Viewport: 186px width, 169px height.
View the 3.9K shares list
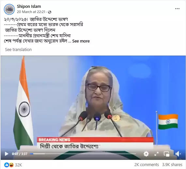172,165
